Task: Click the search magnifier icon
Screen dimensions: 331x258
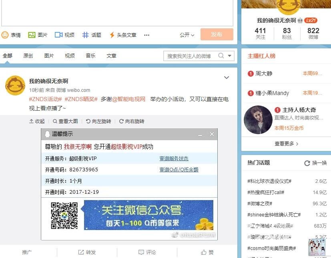Action: [x=221, y=56]
